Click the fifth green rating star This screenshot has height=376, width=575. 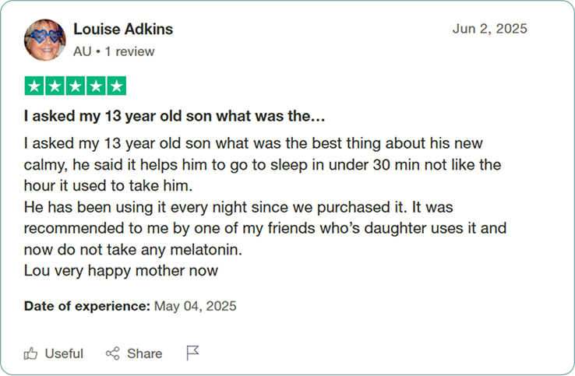(x=117, y=86)
